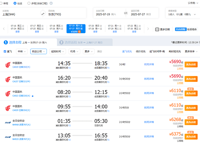The height and width of the screenshot is (143, 200).
Task: Click the swap origin and destination icon
Action: click(43, 14)
